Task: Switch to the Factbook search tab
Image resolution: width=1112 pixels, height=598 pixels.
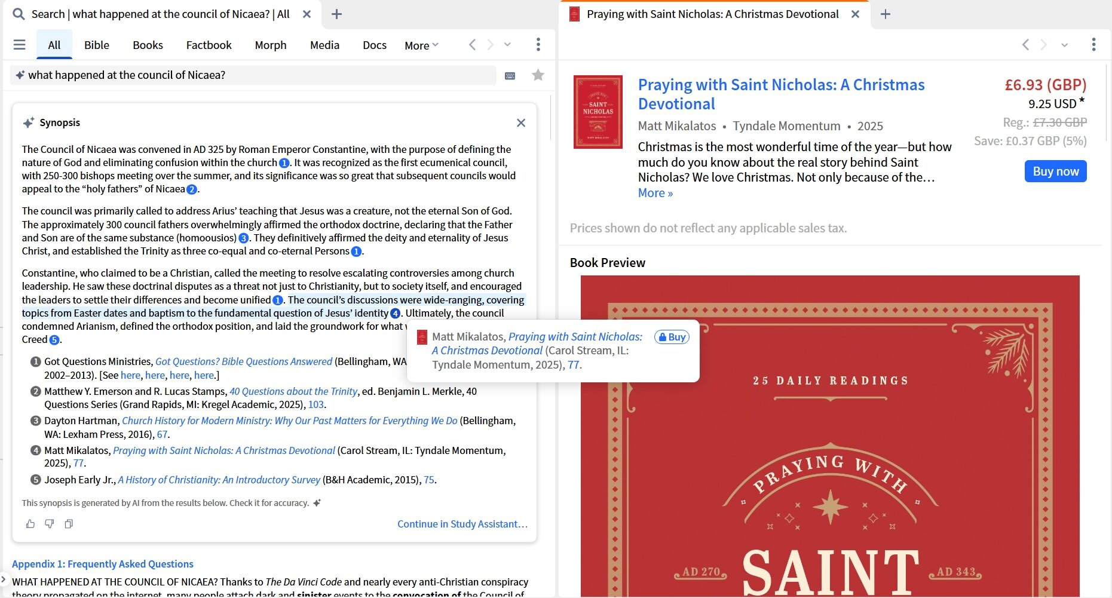Action: point(209,45)
